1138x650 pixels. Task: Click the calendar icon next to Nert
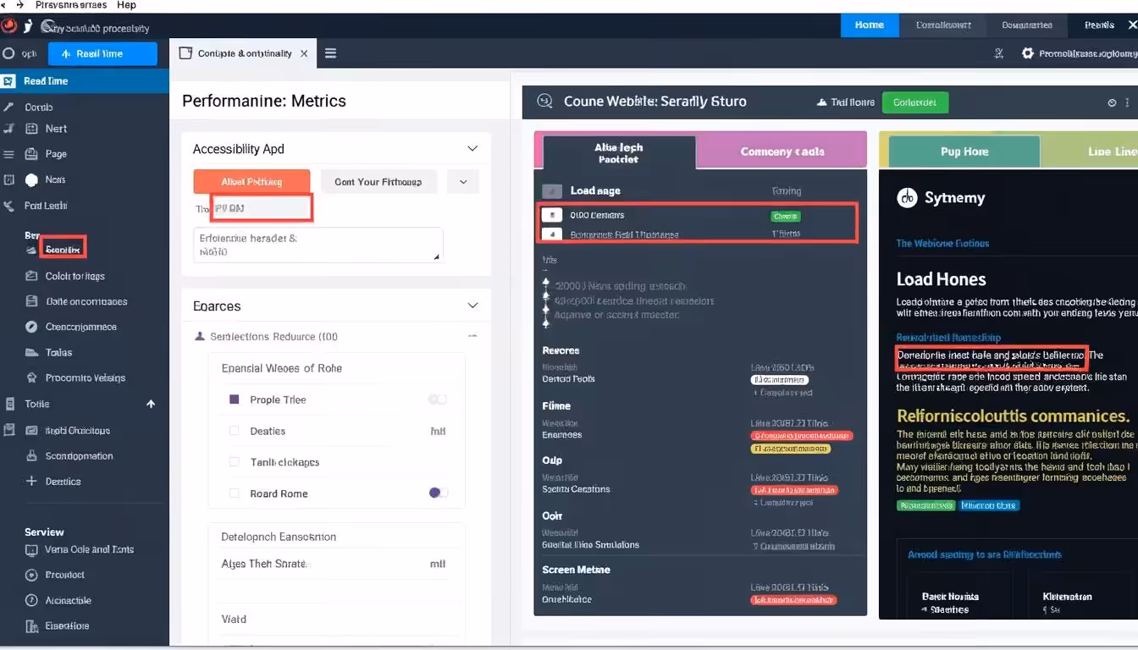coord(31,129)
